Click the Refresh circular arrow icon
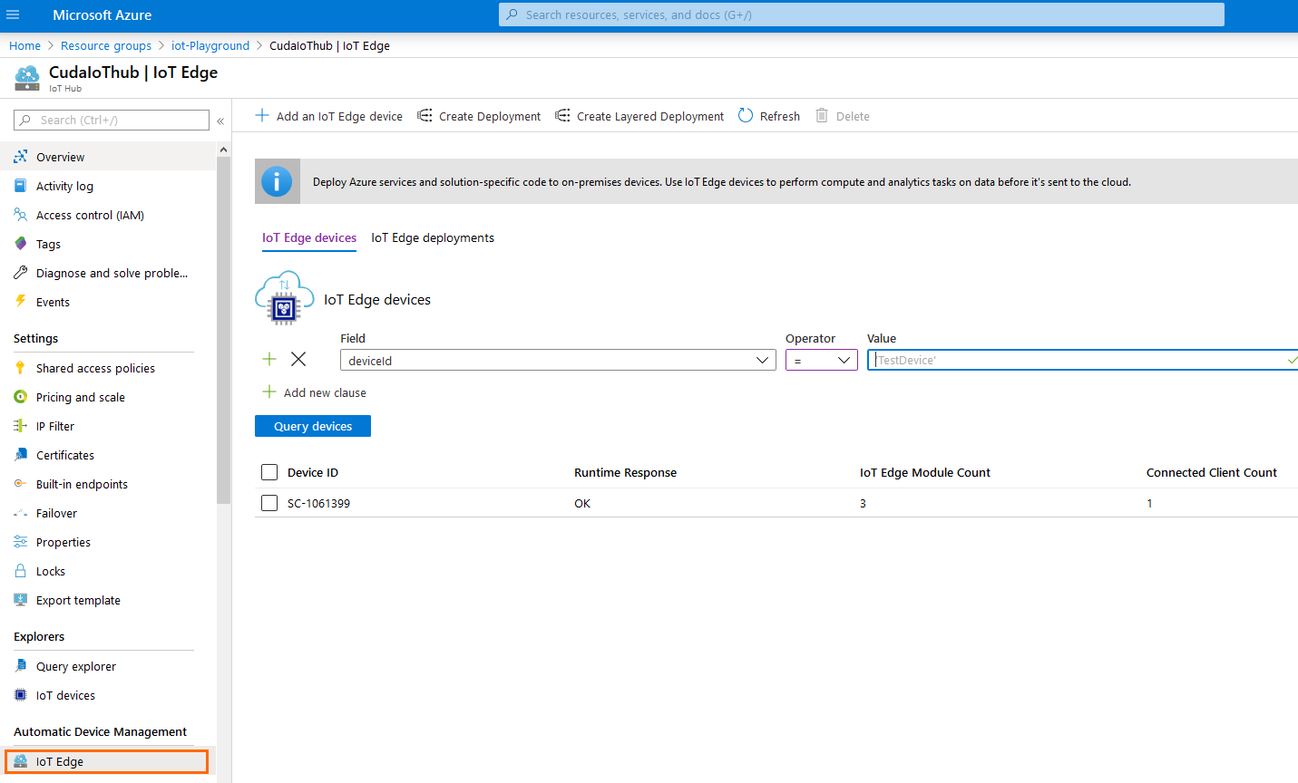Screen dimensions: 1298x783 746,115
